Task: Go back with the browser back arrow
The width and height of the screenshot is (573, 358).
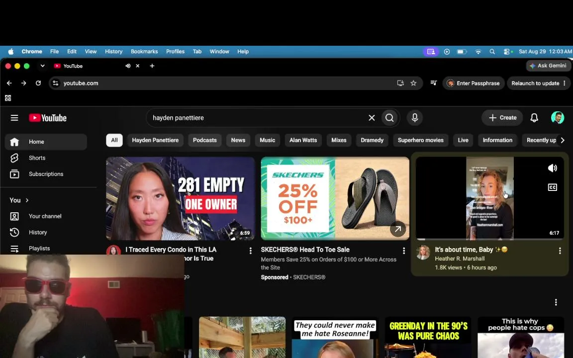Action: pos(9,84)
